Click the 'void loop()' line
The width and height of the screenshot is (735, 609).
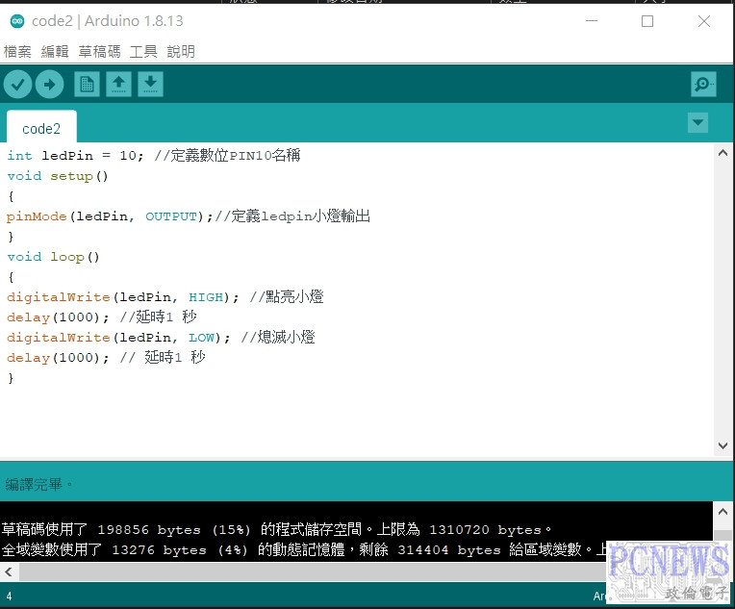pyautogui.click(x=53, y=257)
